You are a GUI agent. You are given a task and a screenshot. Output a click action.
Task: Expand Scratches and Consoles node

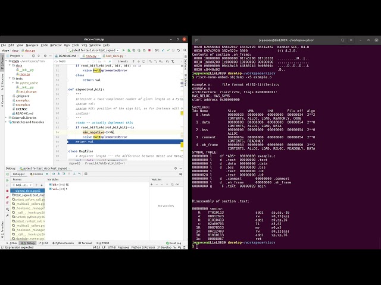[7, 122]
